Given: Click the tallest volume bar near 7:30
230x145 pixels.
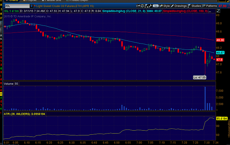Looking at the screenshot, I should click(205, 99).
